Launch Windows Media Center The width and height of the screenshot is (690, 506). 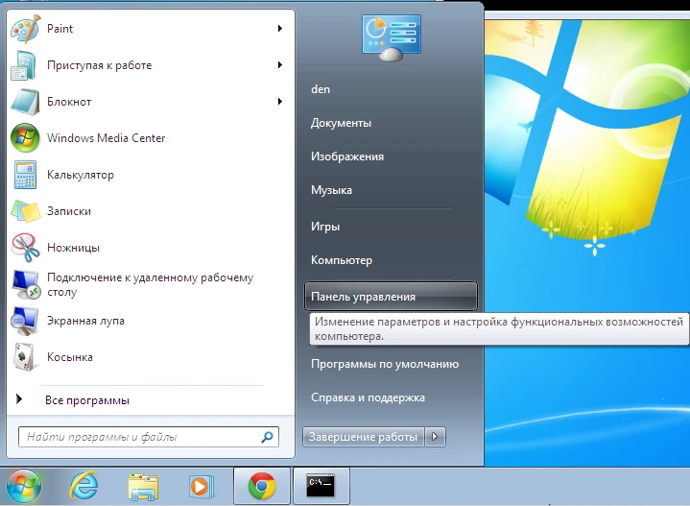(106, 138)
